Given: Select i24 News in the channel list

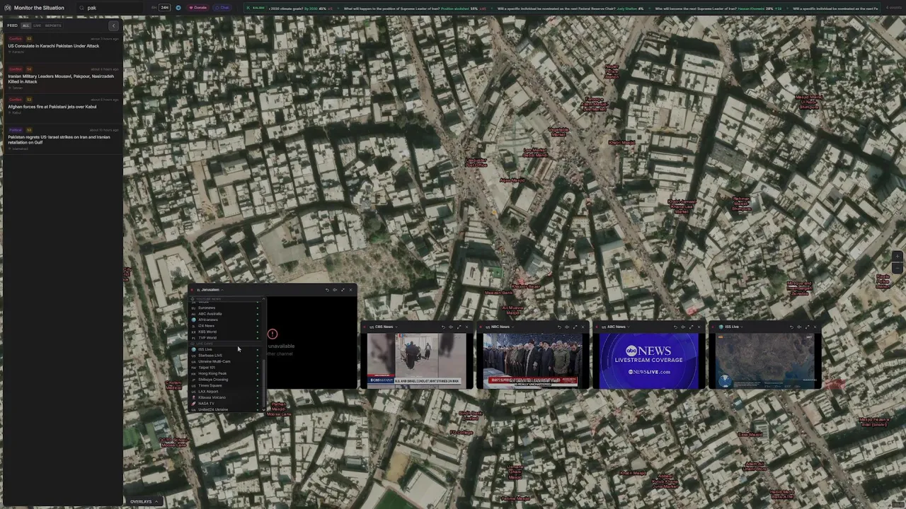Looking at the screenshot, I should 226,326.
